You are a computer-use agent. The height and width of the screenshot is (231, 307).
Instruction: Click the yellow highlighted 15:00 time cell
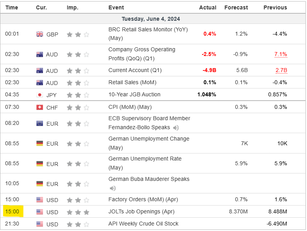[x=12, y=212]
